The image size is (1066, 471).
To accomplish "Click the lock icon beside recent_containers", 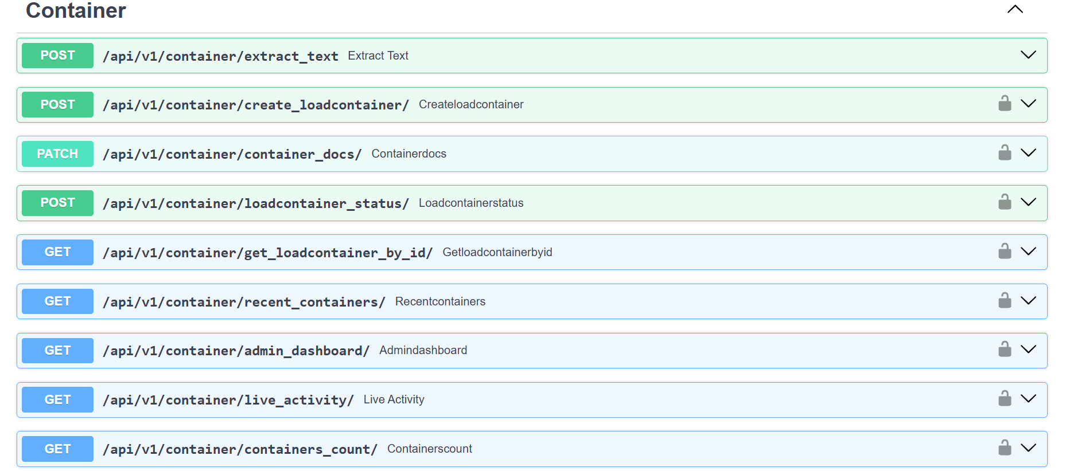I will coord(1004,301).
